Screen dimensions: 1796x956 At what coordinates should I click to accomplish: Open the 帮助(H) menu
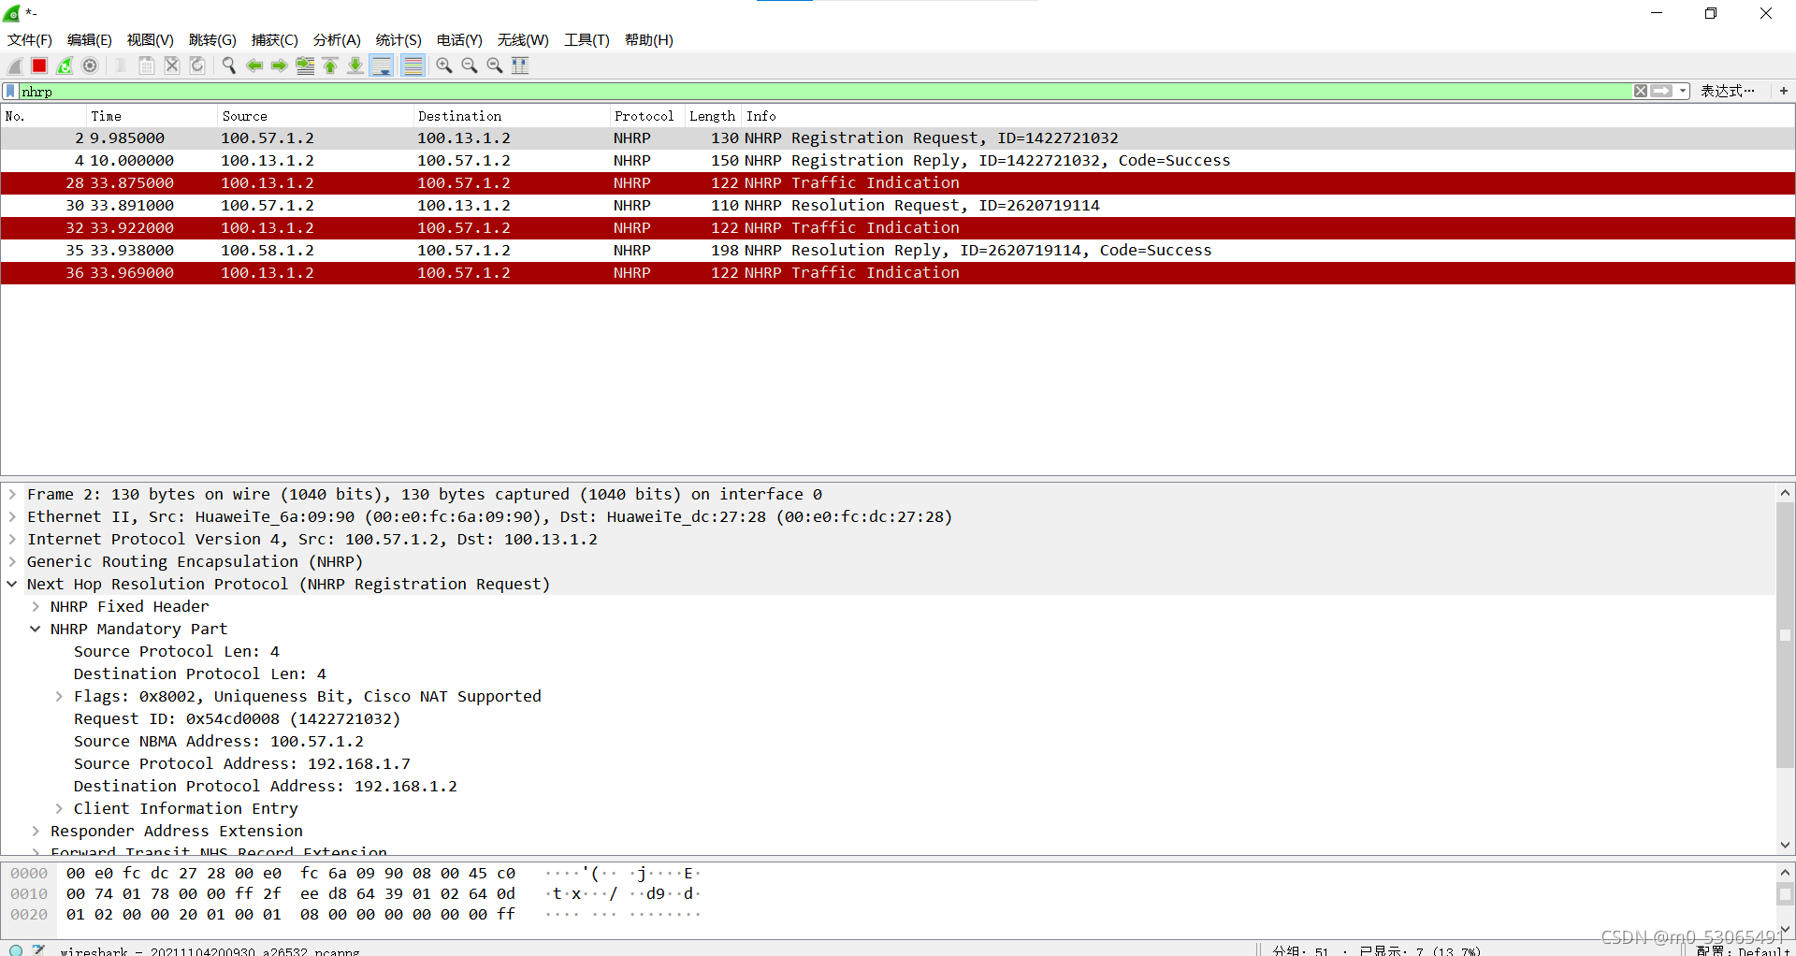(649, 40)
